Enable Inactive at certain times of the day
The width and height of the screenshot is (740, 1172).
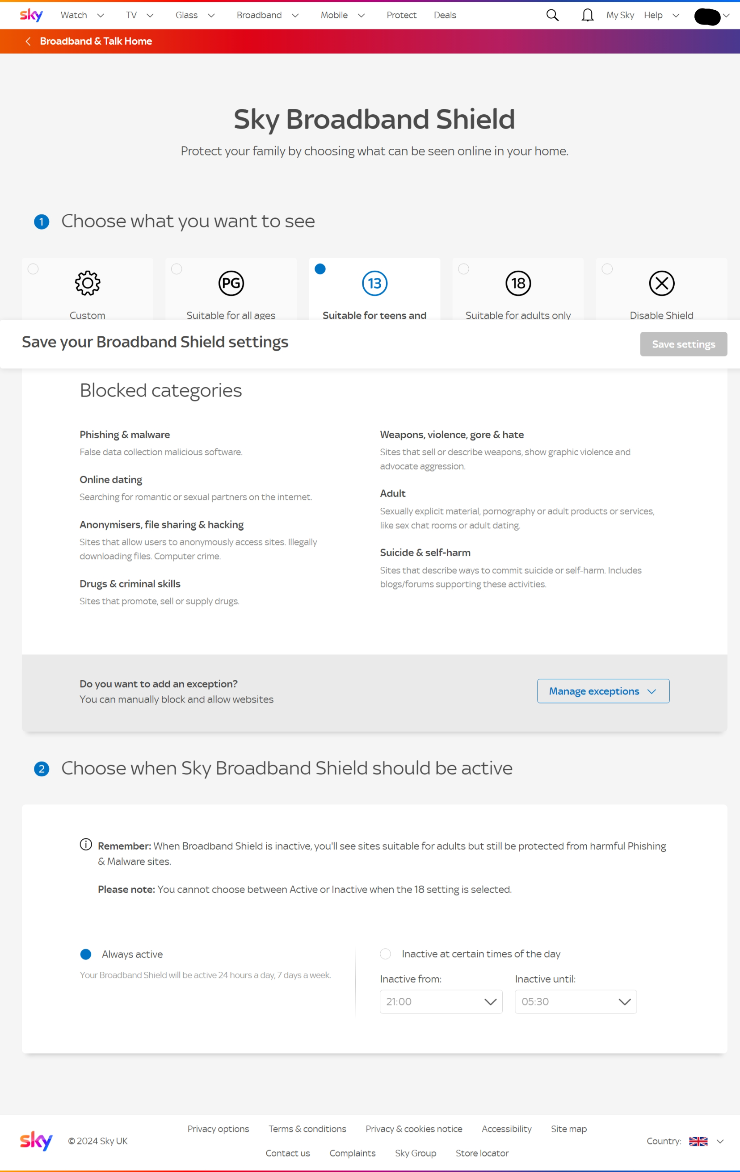385,954
